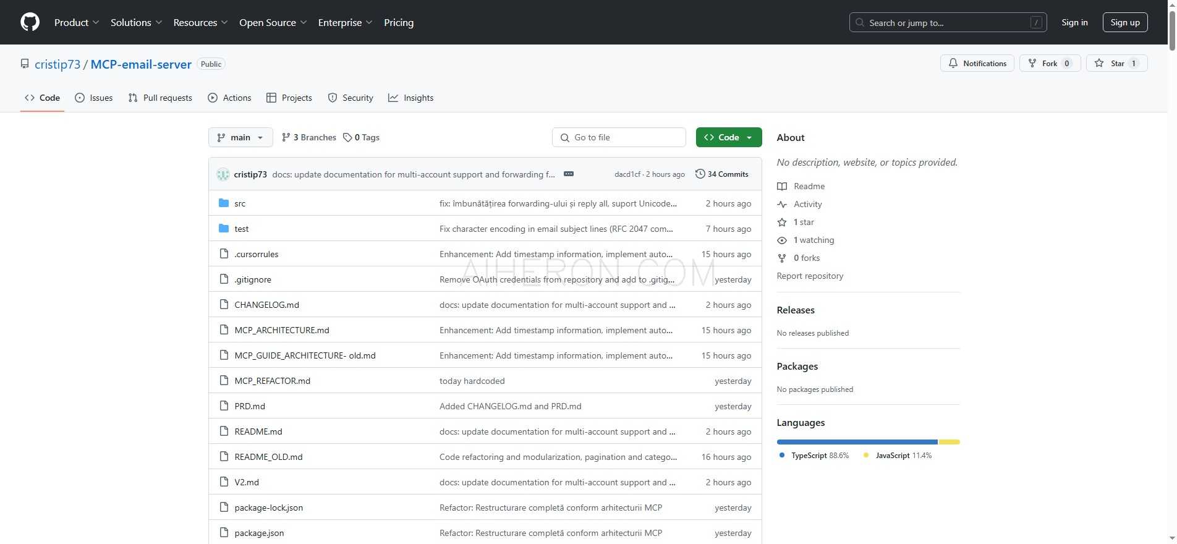Click the Sign in link

[1074, 22]
